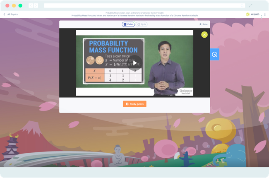
Task: Go back to All Topics
Action: point(11,14)
